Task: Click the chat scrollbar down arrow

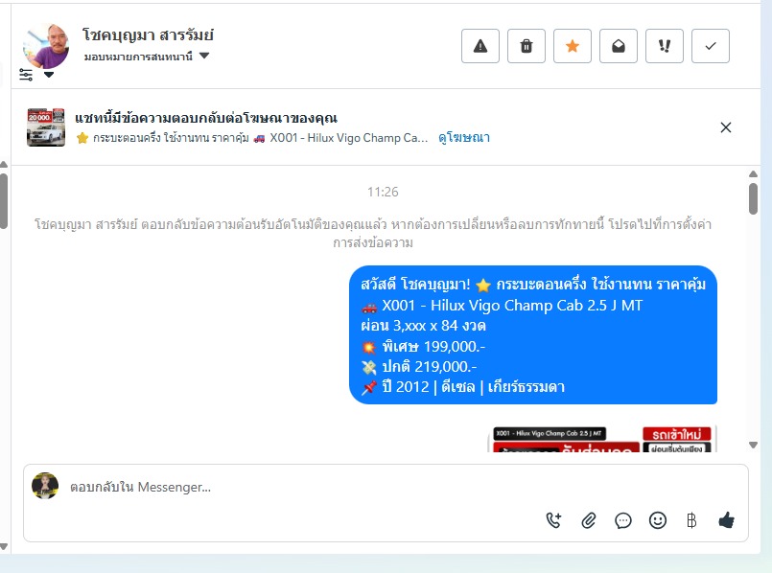Action: coord(753,446)
